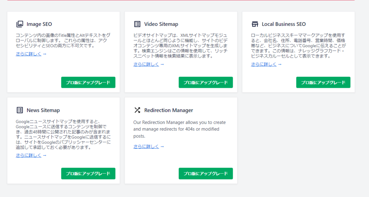Image resolution: width=369 pixels, height=197 pixels.
Task: Hit the News Sitemap upgrade button
Action: coord(88,173)
